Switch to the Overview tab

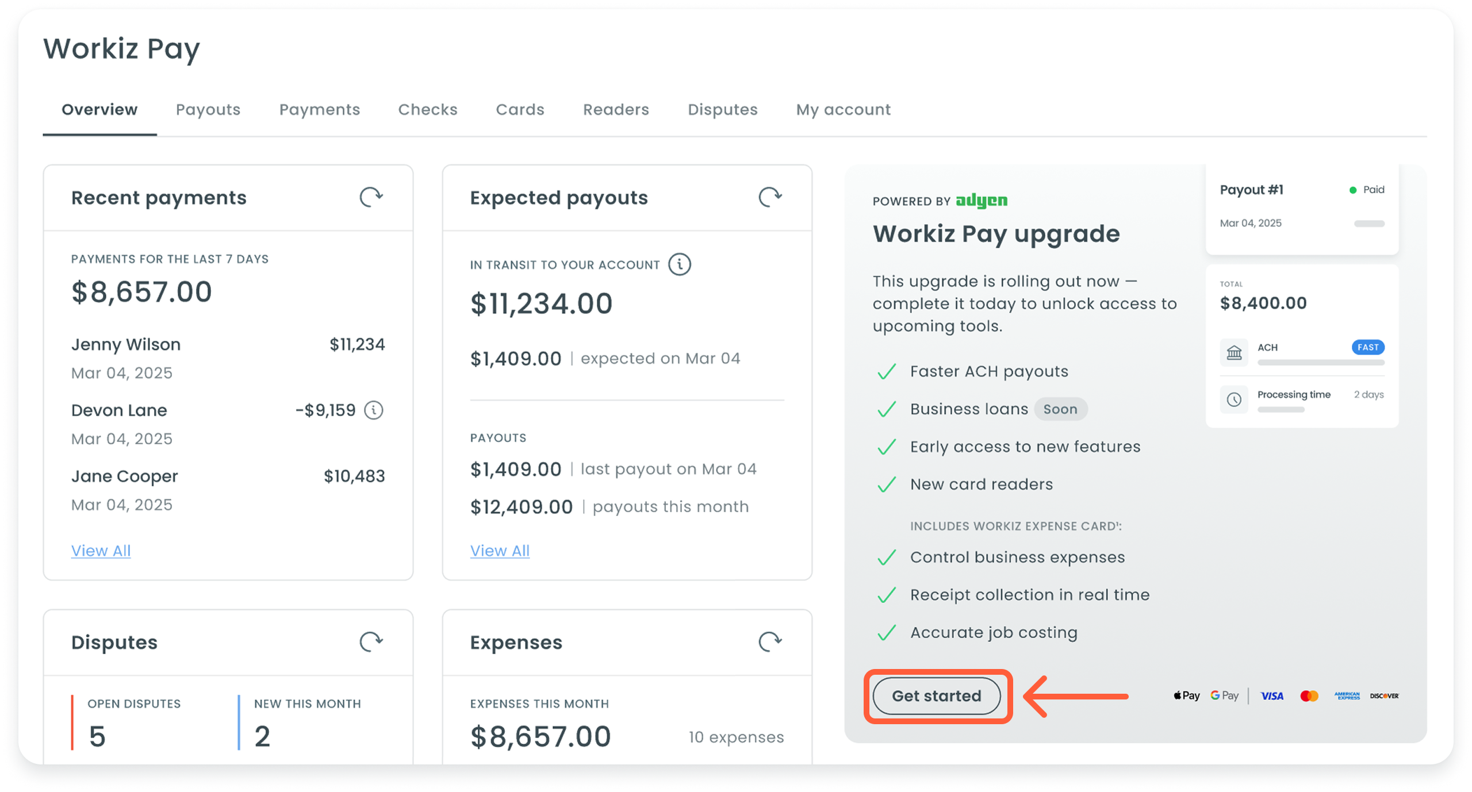(99, 109)
